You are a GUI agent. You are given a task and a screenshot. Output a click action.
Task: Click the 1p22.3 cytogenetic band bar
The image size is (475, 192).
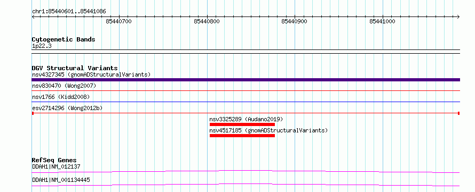pyautogui.click(x=246, y=52)
